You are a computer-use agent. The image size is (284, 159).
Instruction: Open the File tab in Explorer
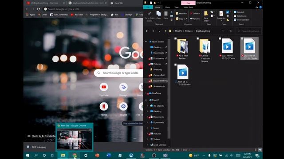pyautogui.click(x=148, y=7)
